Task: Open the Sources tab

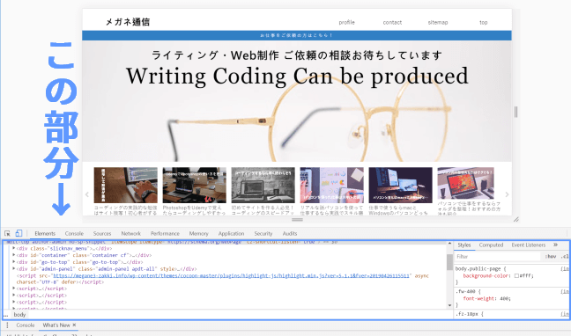Action: [x=102, y=233]
